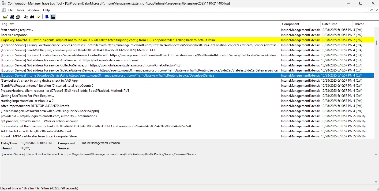Sort by the Log Text column header
The image size is (379, 191).
pyautogui.click(x=140, y=24)
